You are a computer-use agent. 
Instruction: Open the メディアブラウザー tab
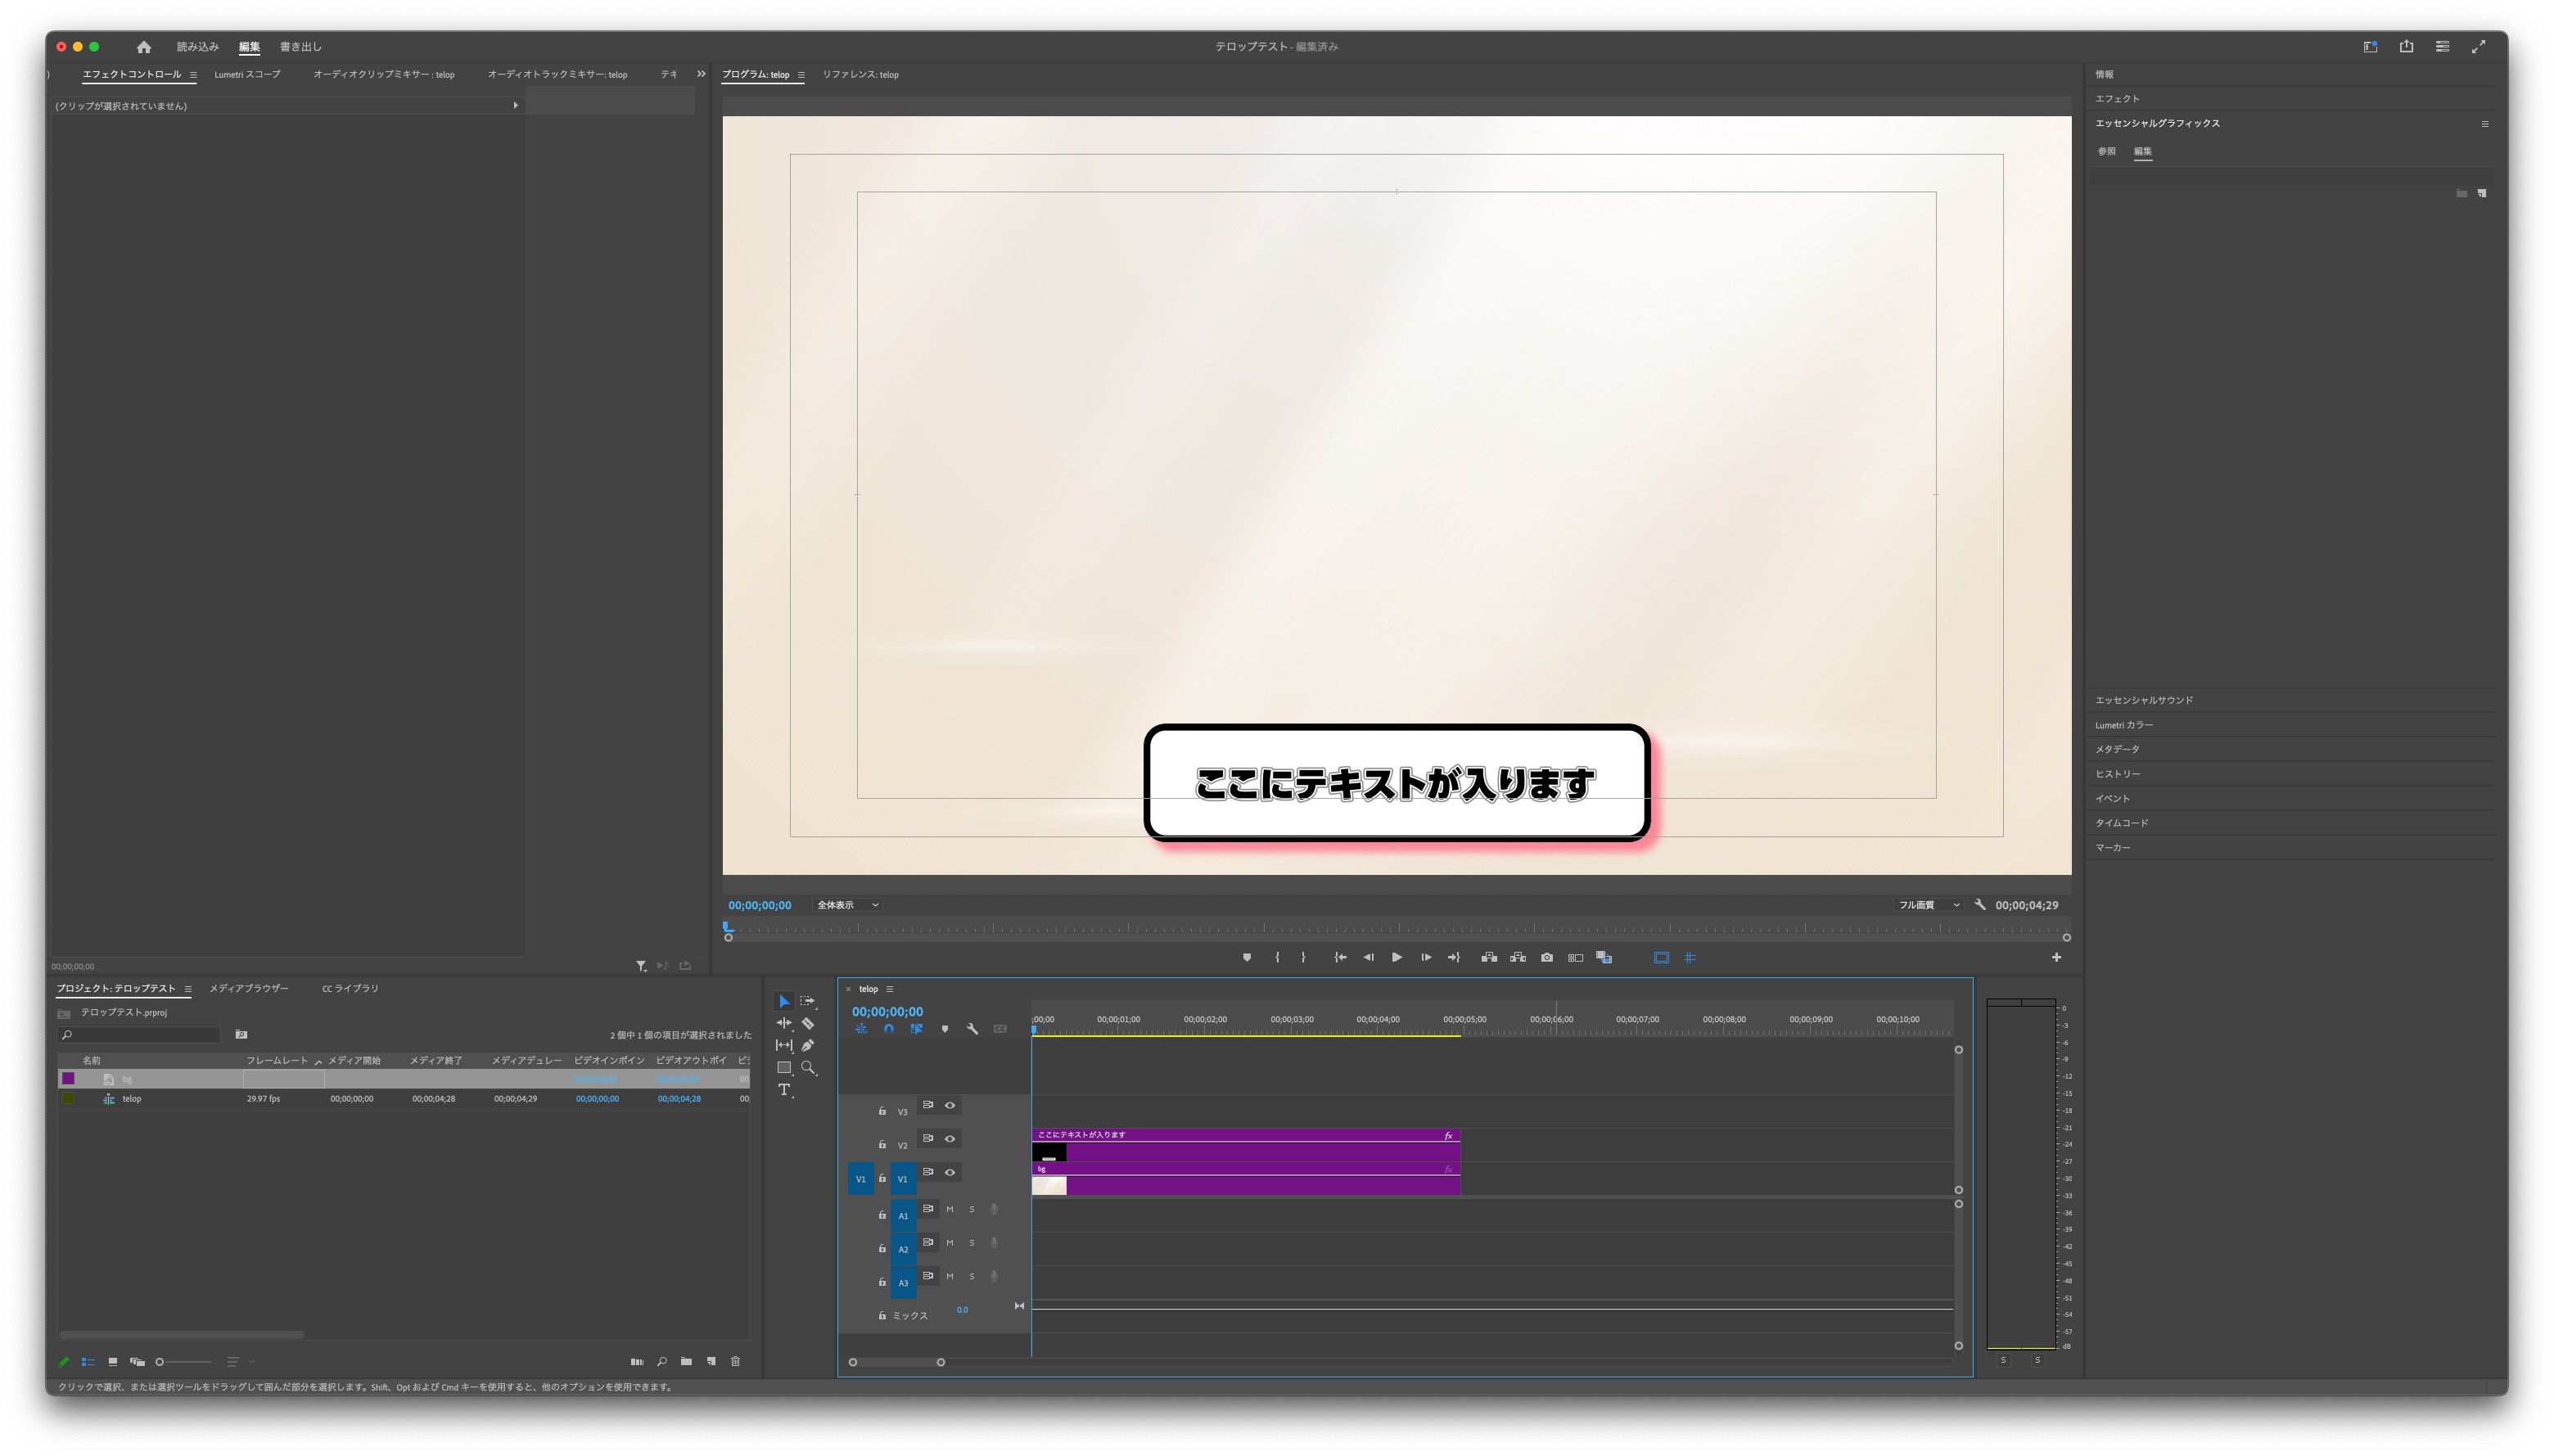point(249,988)
